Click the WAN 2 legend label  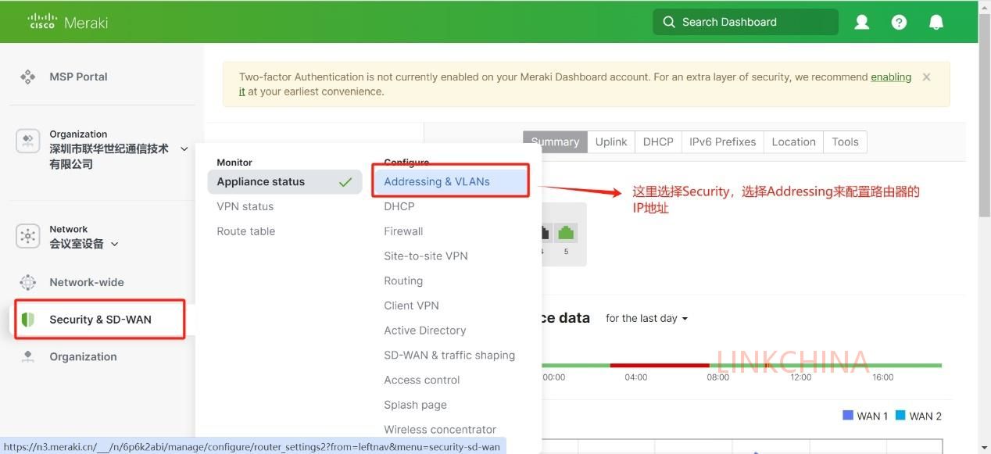925,416
